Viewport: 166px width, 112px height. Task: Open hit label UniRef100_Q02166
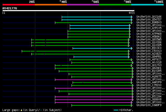(149, 17)
